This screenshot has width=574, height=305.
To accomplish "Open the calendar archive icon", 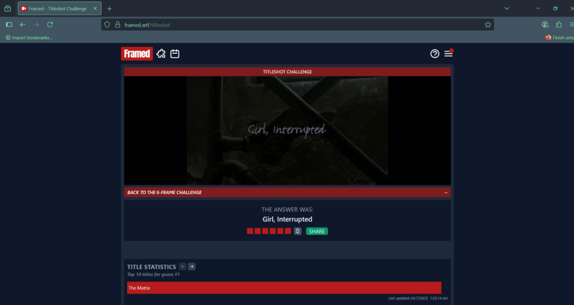I will click(x=175, y=54).
